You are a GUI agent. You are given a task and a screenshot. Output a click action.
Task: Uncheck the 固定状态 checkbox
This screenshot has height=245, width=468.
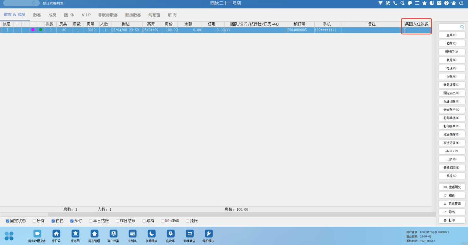click(7, 221)
